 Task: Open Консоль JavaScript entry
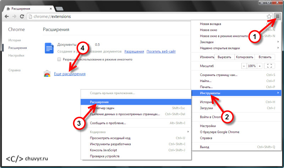pos(136,150)
